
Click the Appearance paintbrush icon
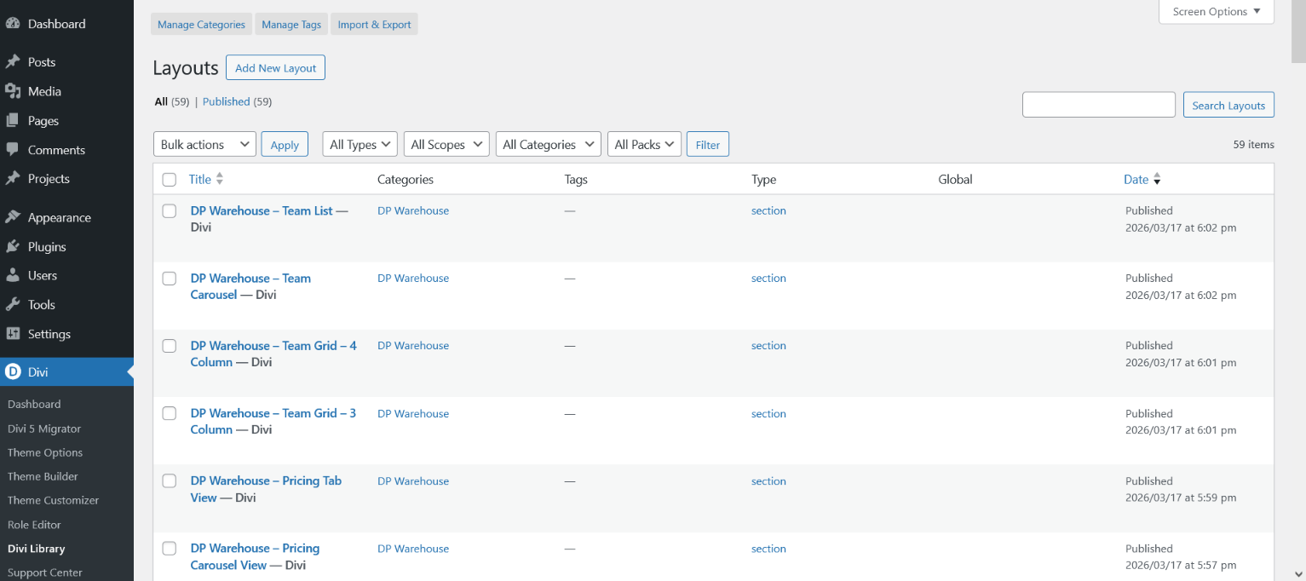13,217
